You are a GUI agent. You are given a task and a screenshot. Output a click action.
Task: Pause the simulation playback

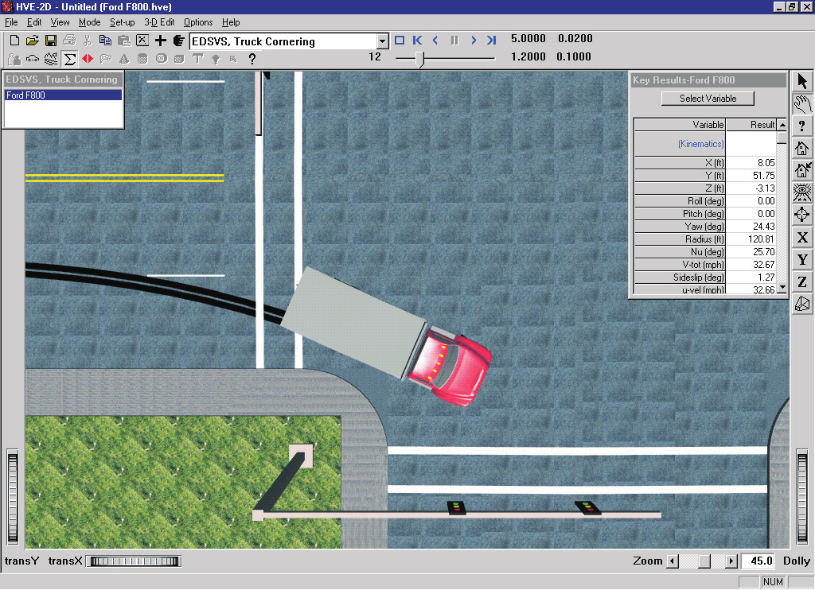click(454, 40)
